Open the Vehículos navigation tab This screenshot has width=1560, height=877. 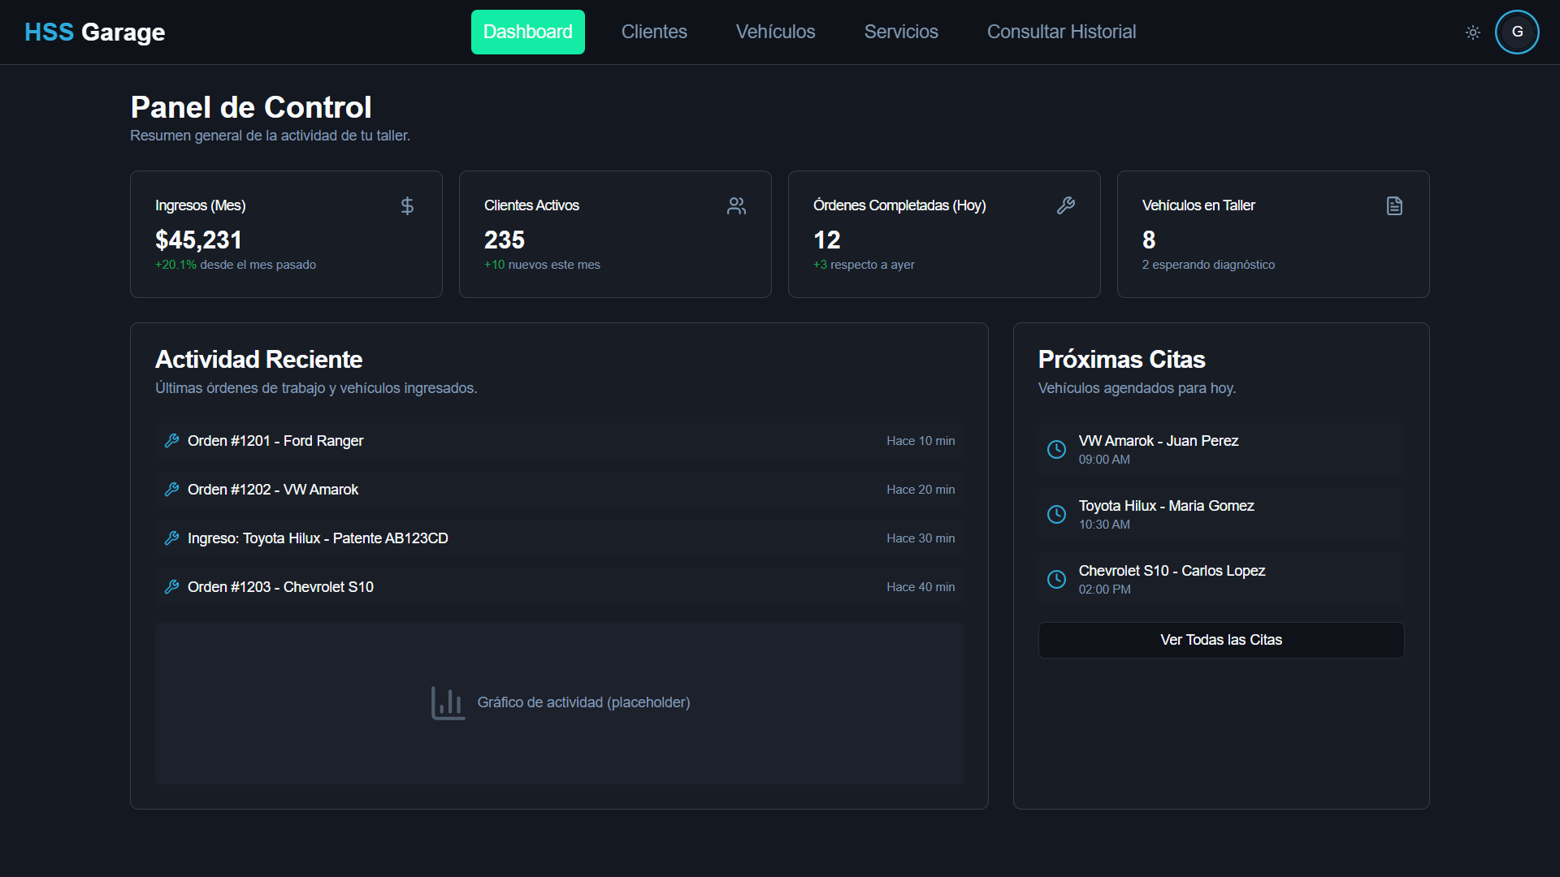pyautogui.click(x=775, y=32)
